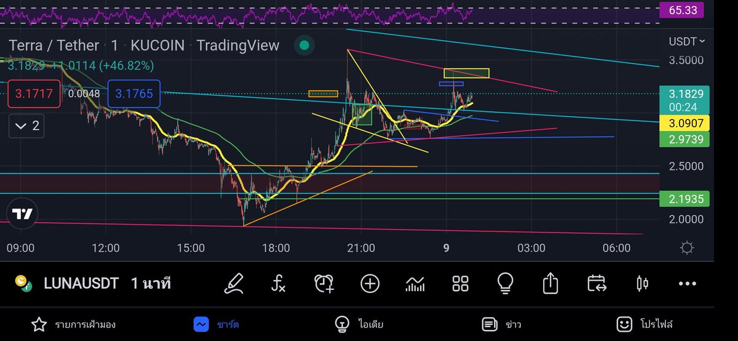Viewport: 738px width, 341px height.
Task: Open the indicators fx icon
Action: [x=279, y=284]
